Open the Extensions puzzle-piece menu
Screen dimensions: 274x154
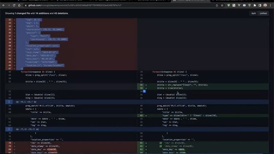point(255,6)
